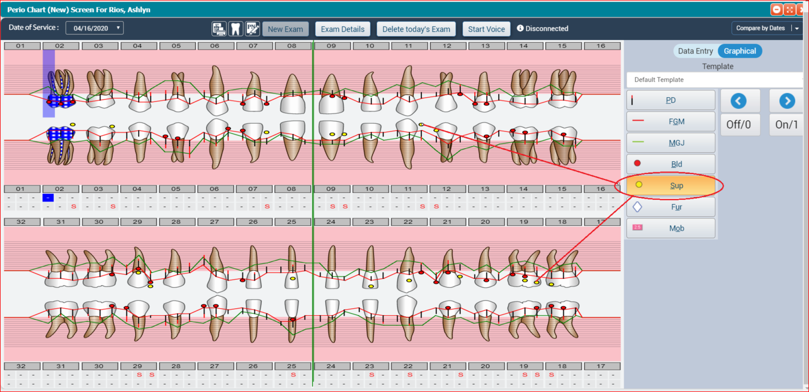Click the next arrow button
The width and height of the screenshot is (809, 392).
point(787,101)
